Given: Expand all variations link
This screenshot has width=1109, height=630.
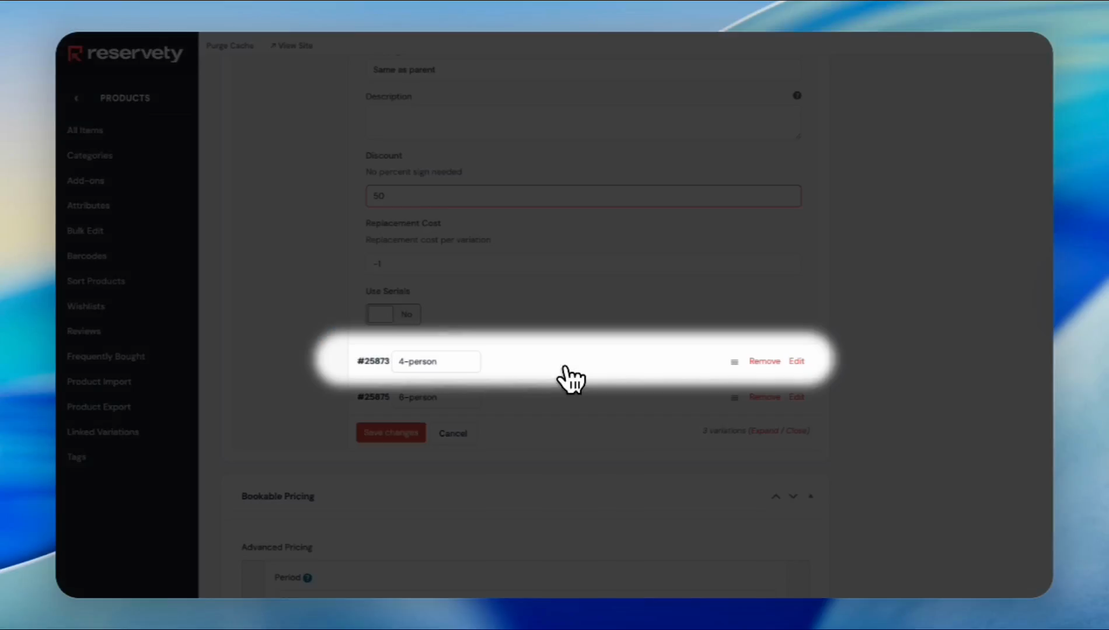Looking at the screenshot, I should (764, 431).
